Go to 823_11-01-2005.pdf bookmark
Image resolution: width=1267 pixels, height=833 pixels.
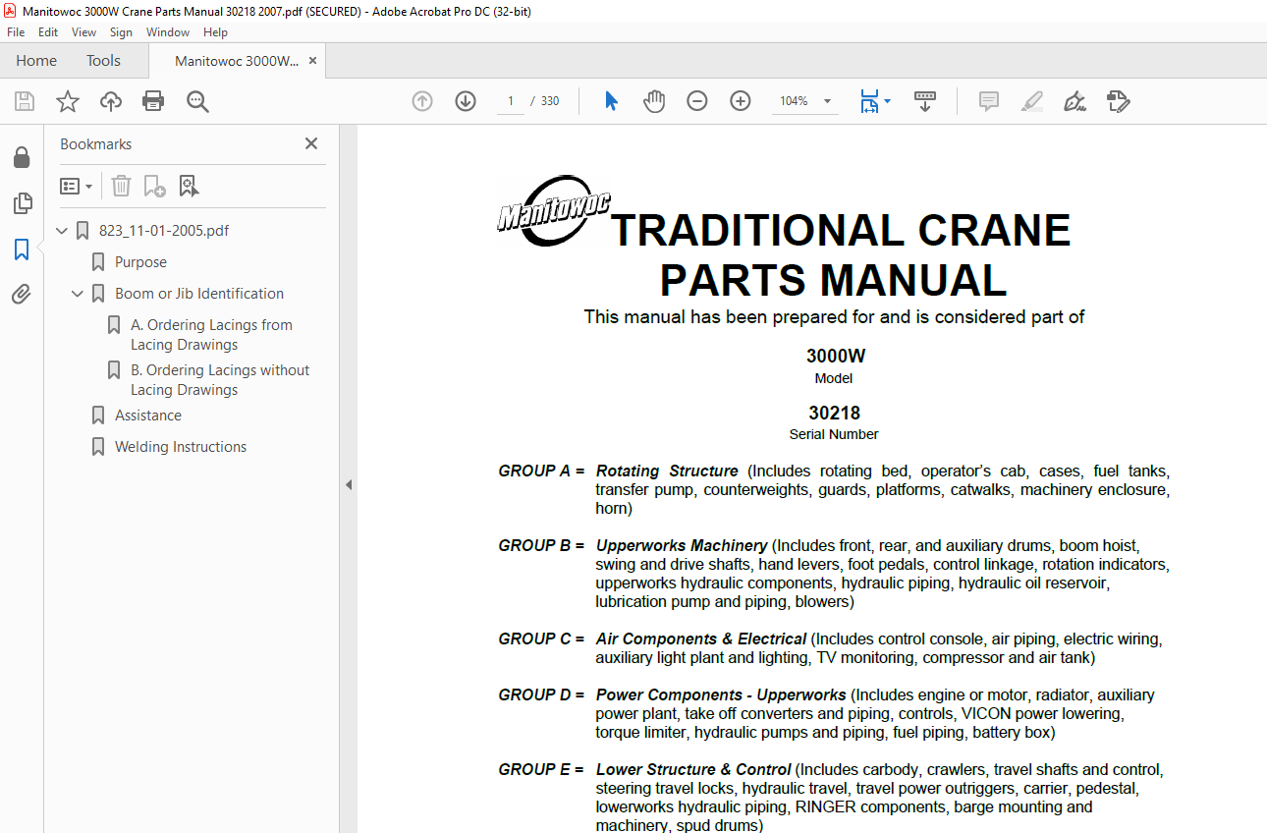coord(164,231)
